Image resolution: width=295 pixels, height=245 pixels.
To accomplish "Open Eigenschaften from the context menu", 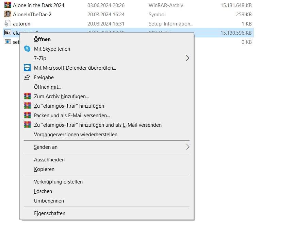I will [x=107, y=213].
